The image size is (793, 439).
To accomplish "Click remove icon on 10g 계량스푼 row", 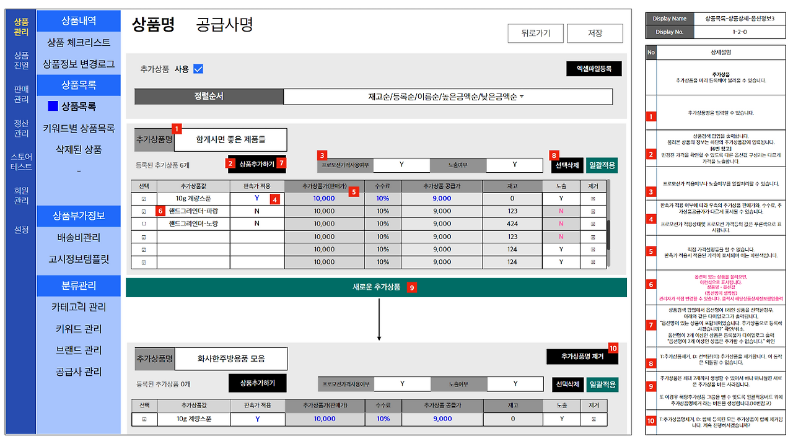I will (x=594, y=199).
